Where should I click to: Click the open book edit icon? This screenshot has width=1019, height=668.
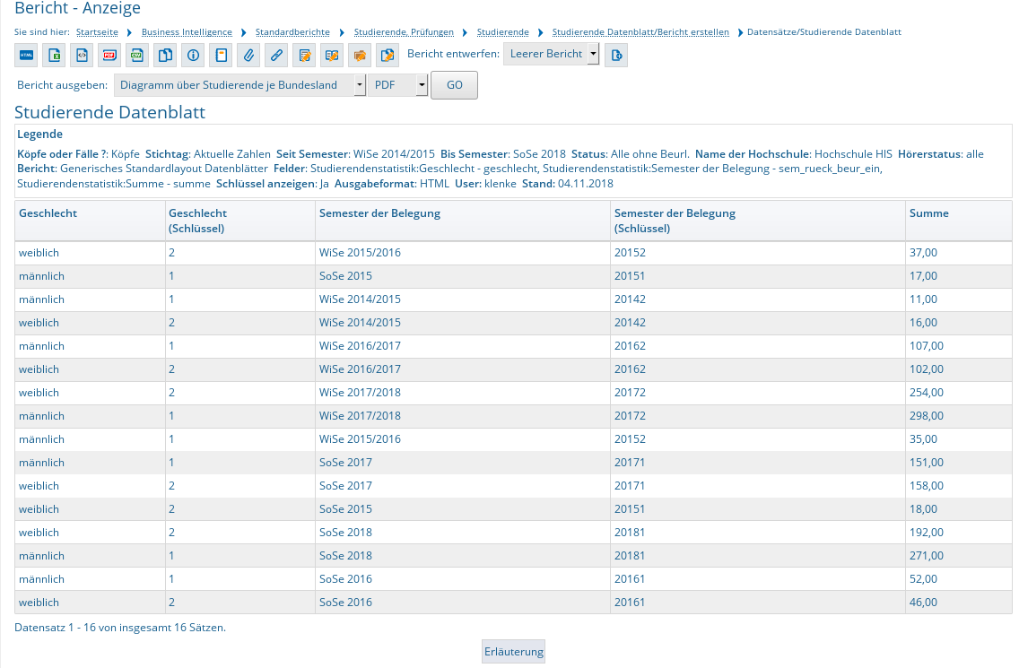coord(332,56)
